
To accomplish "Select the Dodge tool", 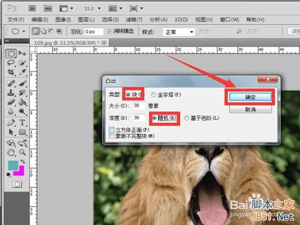I will tap(22, 112).
